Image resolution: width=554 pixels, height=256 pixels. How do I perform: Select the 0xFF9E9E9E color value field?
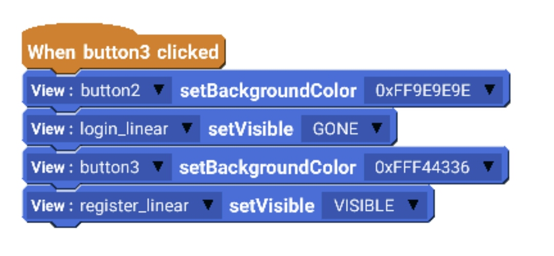pos(433,90)
